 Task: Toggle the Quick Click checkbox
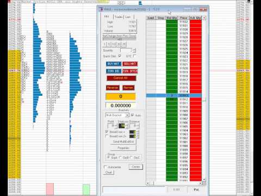point(120,56)
